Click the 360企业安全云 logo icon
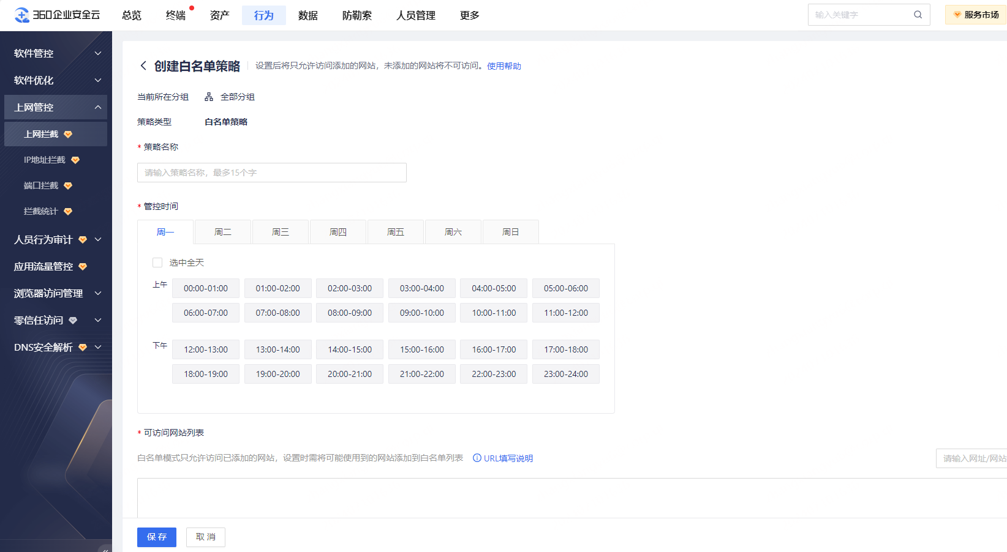The image size is (1007, 552). [x=22, y=15]
